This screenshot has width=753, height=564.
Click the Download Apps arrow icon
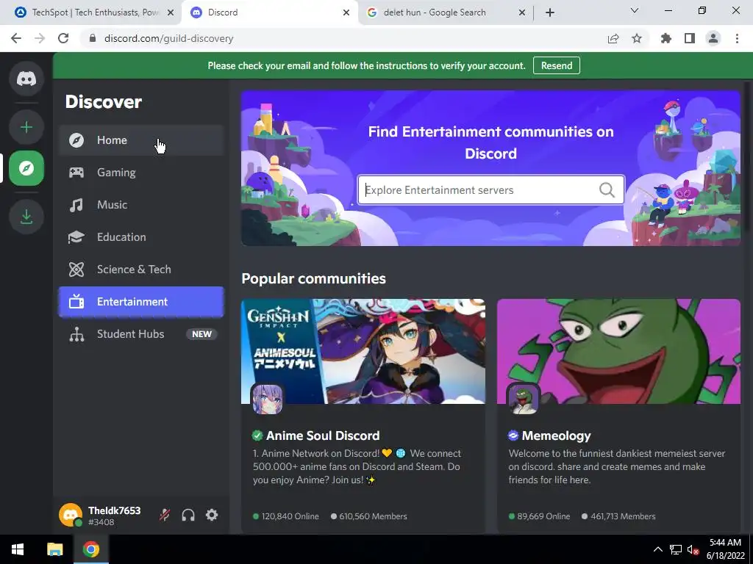coord(26,217)
